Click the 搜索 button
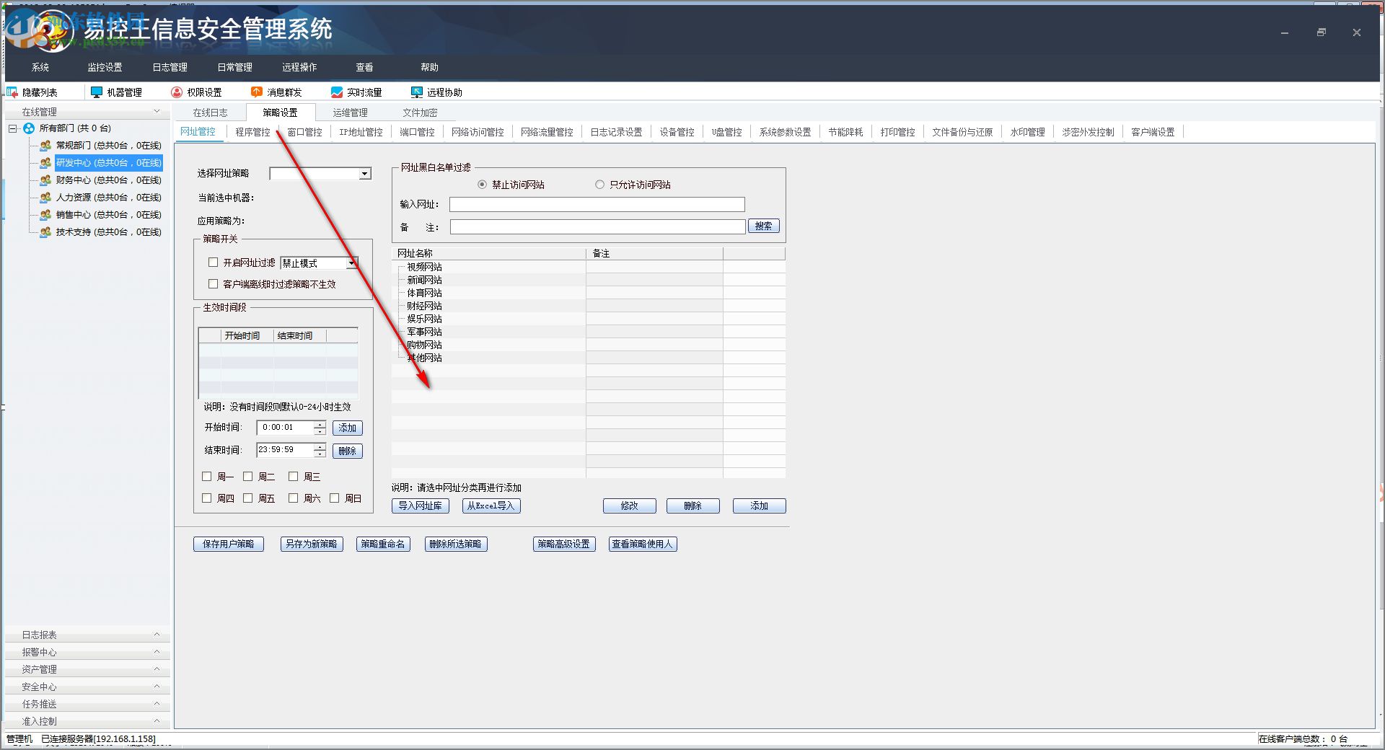This screenshot has height=750, width=1385. click(764, 226)
